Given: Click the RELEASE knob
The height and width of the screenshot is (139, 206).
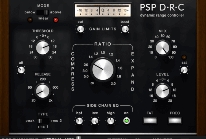Looking at the screenshot, I should tap(43, 91).
